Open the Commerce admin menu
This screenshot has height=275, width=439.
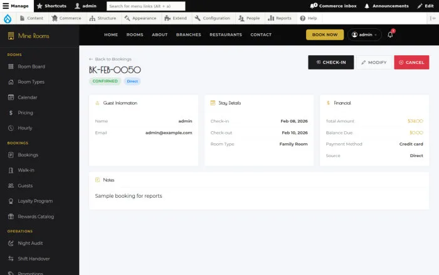[66, 18]
